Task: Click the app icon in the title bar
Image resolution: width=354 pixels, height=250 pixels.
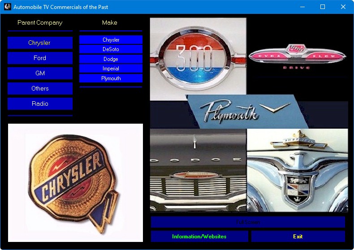Action: (7, 7)
